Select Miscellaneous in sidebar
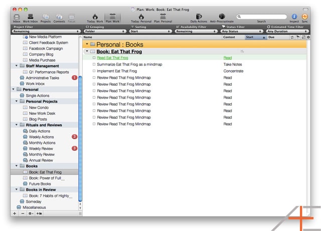Image resolution: width=321 pixels, height=231 pixels. pyautogui.click(x=34, y=207)
